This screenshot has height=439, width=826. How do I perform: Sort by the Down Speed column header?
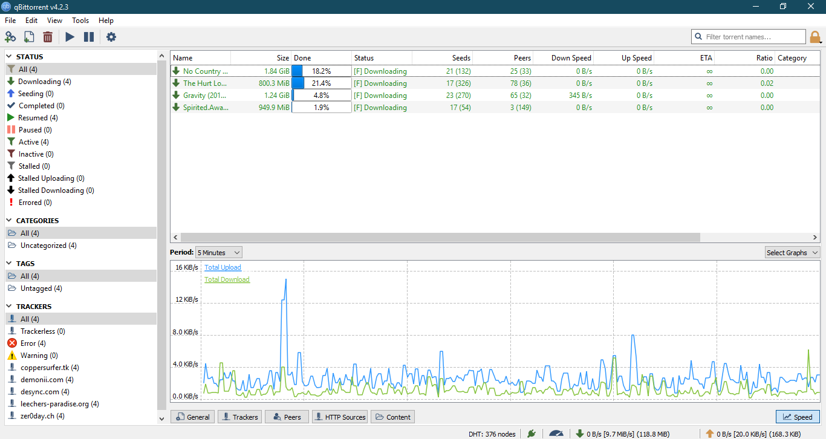click(x=563, y=58)
